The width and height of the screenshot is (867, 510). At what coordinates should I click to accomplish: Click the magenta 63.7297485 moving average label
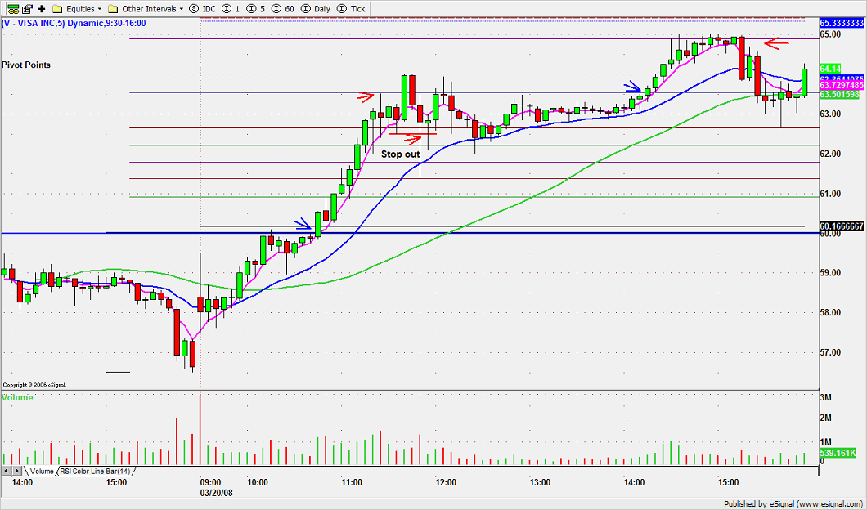(x=841, y=85)
